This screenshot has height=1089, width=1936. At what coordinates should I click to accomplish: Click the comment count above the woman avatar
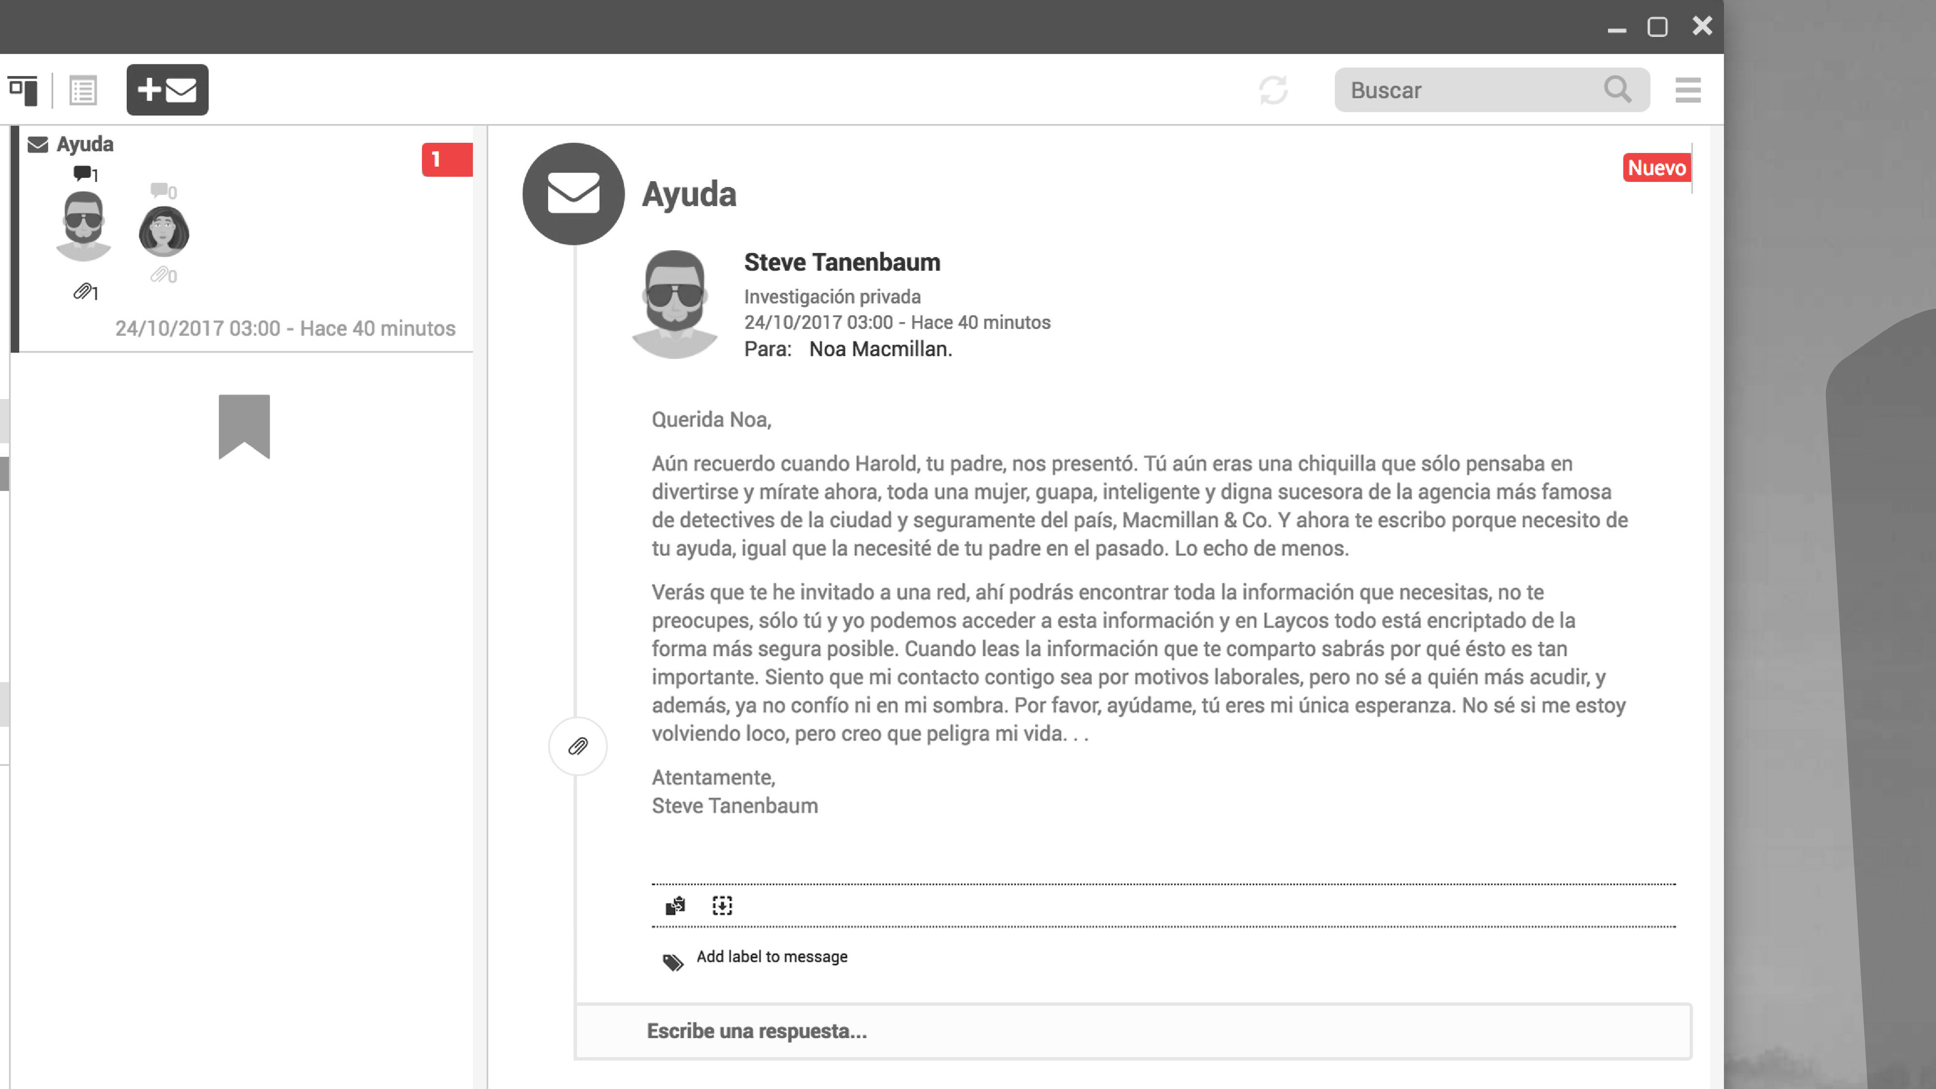pos(163,191)
